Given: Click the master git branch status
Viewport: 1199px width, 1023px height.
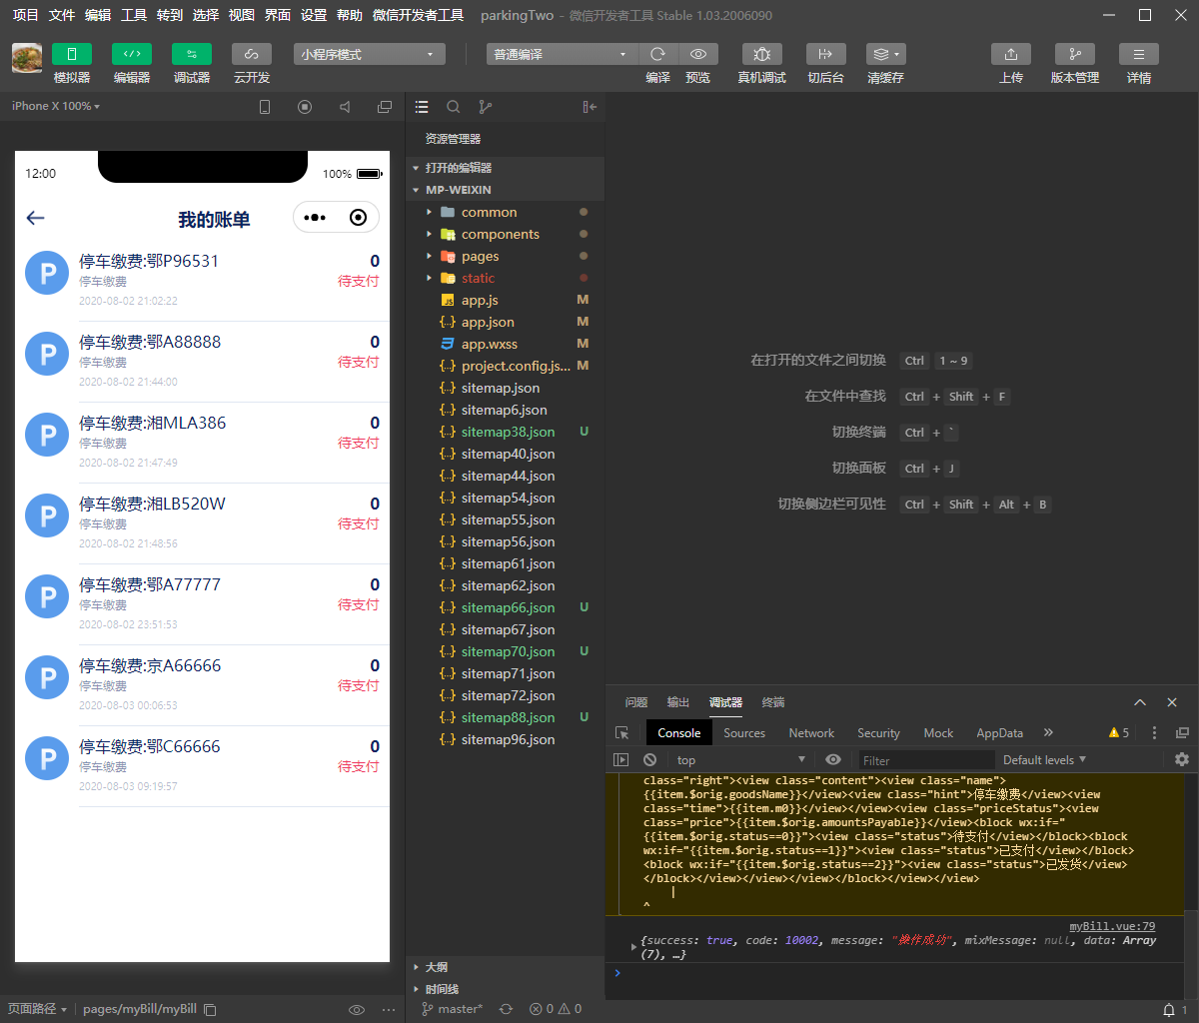Looking at the screenshot, I should pyautogui.click(x=453, y=1009).
